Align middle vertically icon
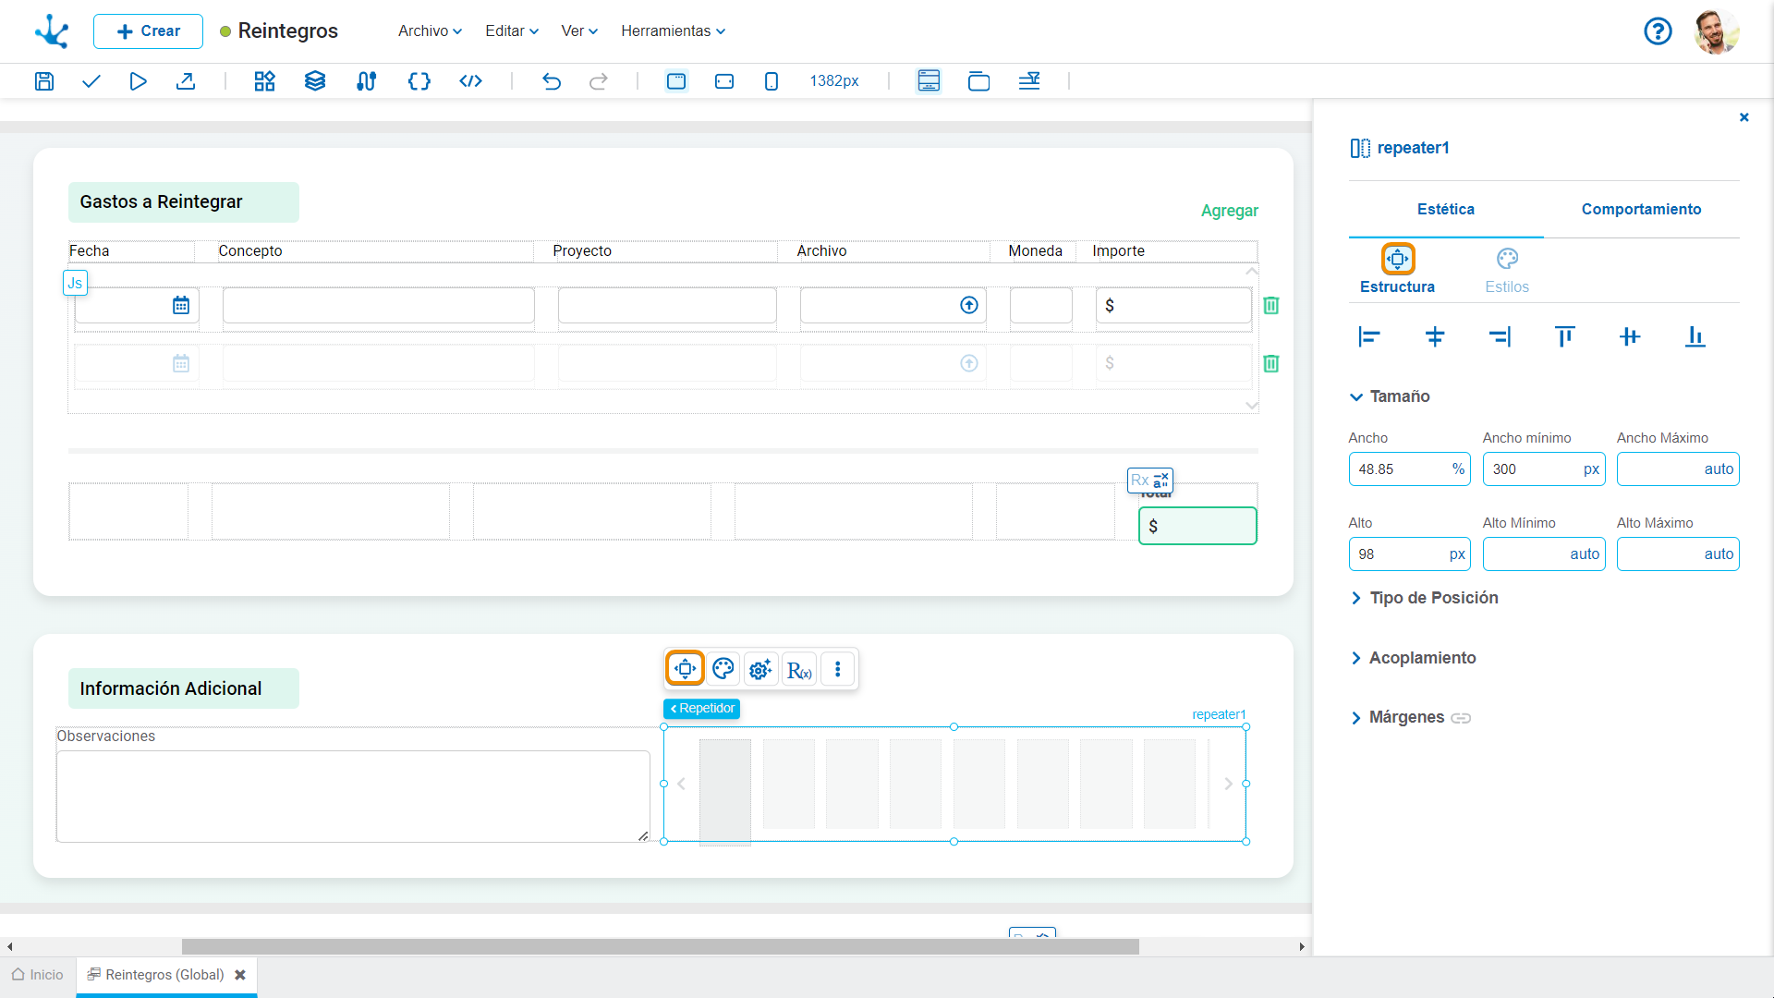Image resolution: width=1774 pixels, height=998 pixels. [1630, 337]
